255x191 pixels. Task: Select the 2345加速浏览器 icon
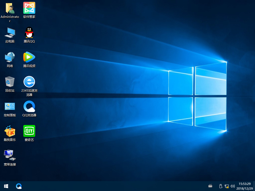[x=29, y=82]
